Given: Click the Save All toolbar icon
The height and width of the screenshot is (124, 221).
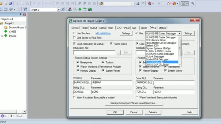Looking at the screenshot, I should [x=11, y=3].
